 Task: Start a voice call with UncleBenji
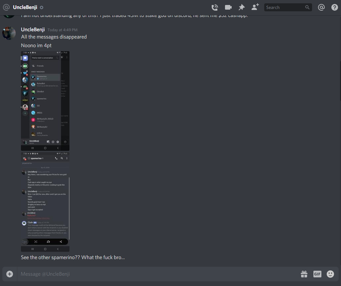[x=215, y=7]
